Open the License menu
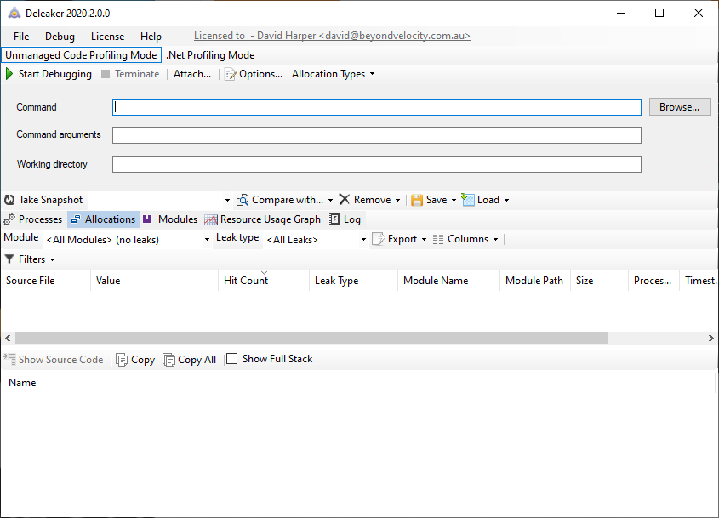This screenshot has width=719, height=518. 107,37
